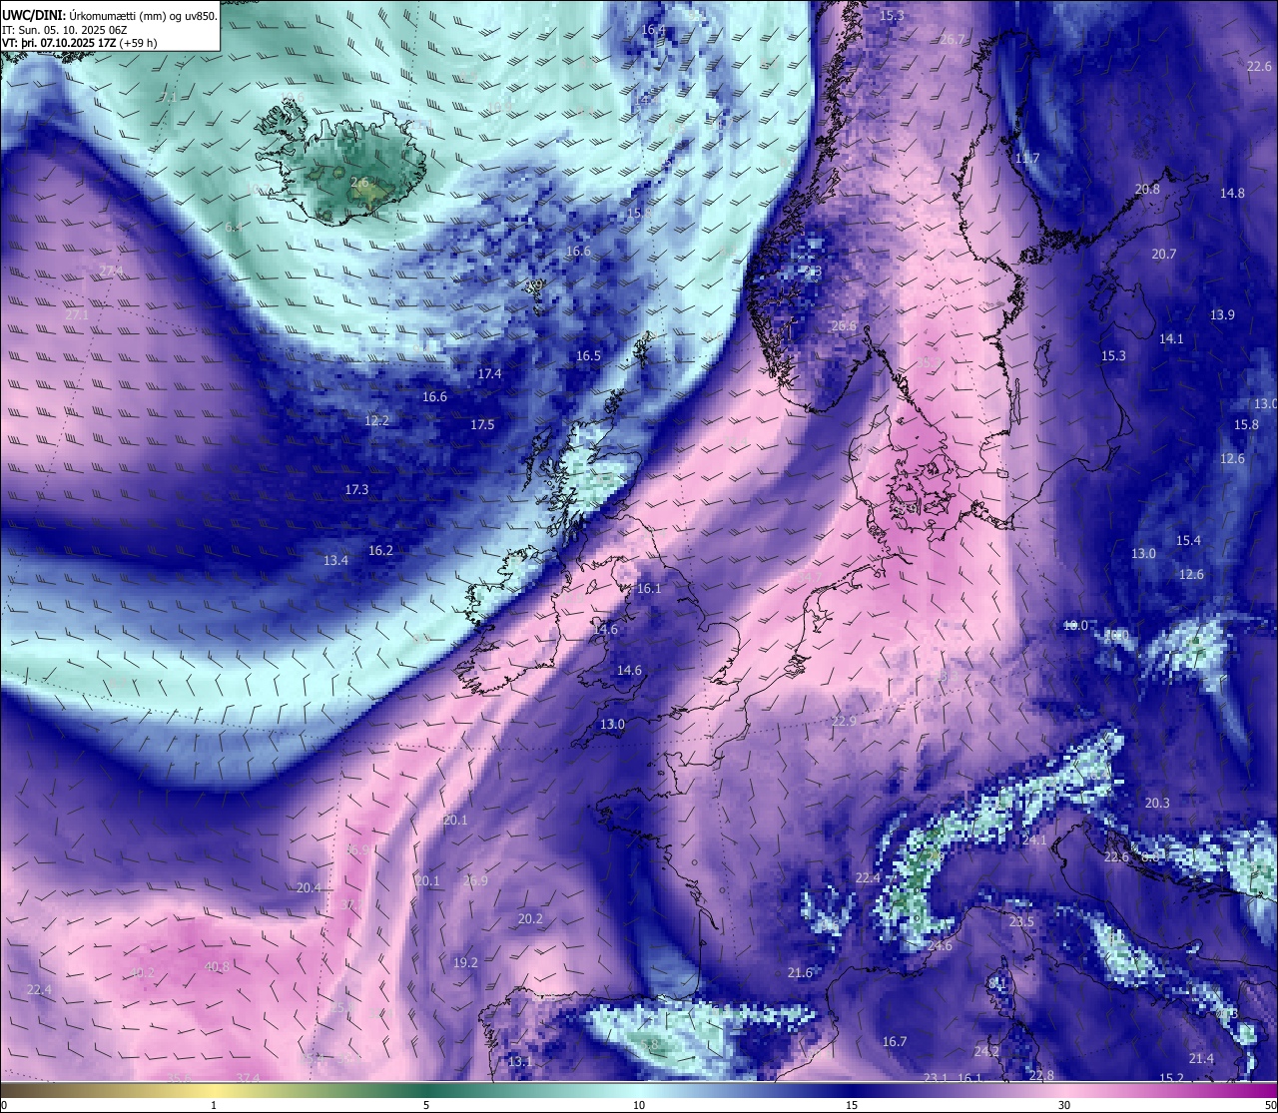This screenshot has height=1113, width=1278.
Task: Click the 23.5 value on the map
Action: [x=1021, y=922]
